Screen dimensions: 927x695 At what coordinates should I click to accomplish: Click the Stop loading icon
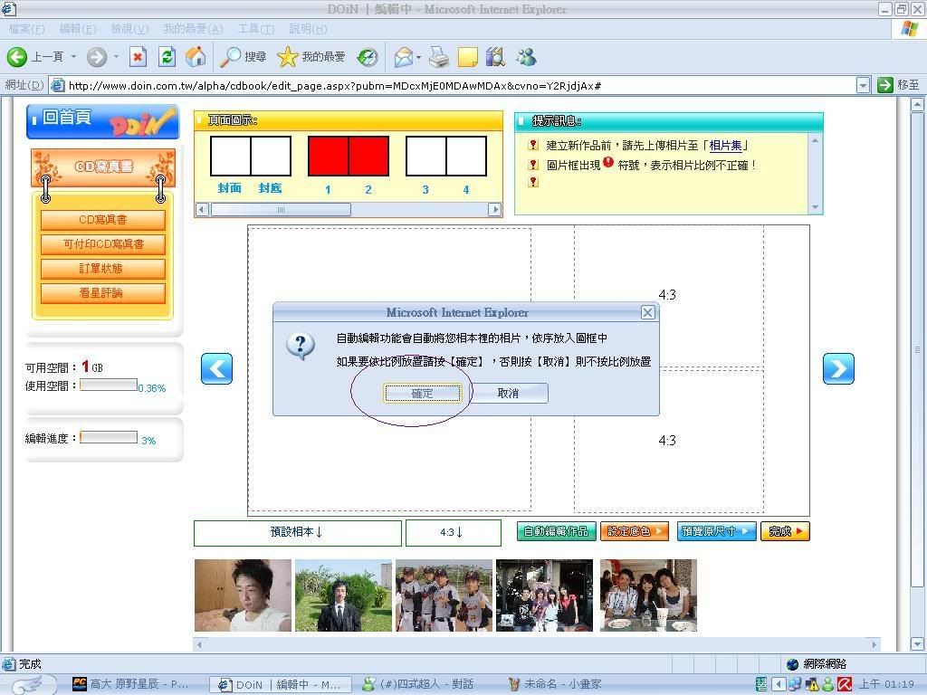coord(138,57)
